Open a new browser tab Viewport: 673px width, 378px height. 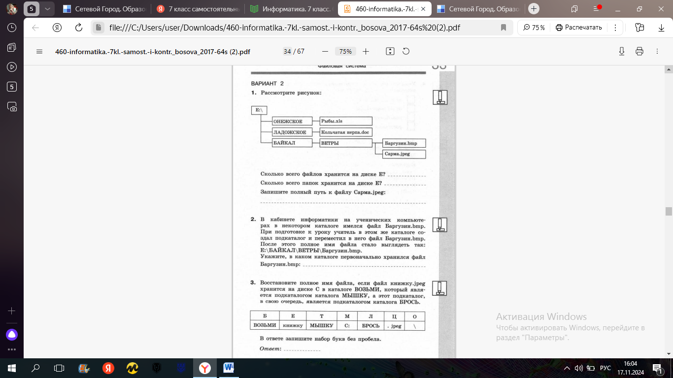[534, 9]
